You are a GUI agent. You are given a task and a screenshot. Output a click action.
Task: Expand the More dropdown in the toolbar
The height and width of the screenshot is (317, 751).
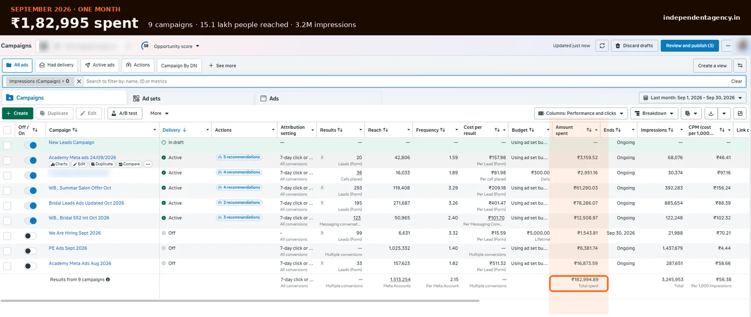[x=159, y=113]
